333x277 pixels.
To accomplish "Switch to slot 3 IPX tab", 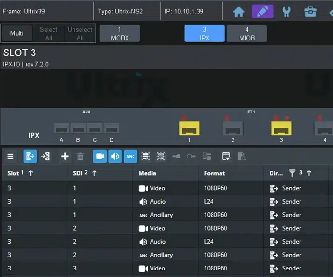I will coord(204,33).
